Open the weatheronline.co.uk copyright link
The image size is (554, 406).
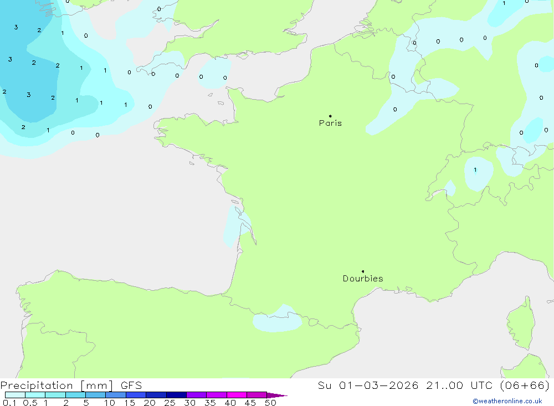point(507,401)
